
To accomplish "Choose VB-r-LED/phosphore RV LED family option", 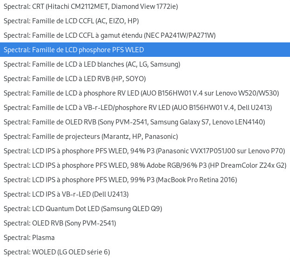I will click(x=138, y=108).
